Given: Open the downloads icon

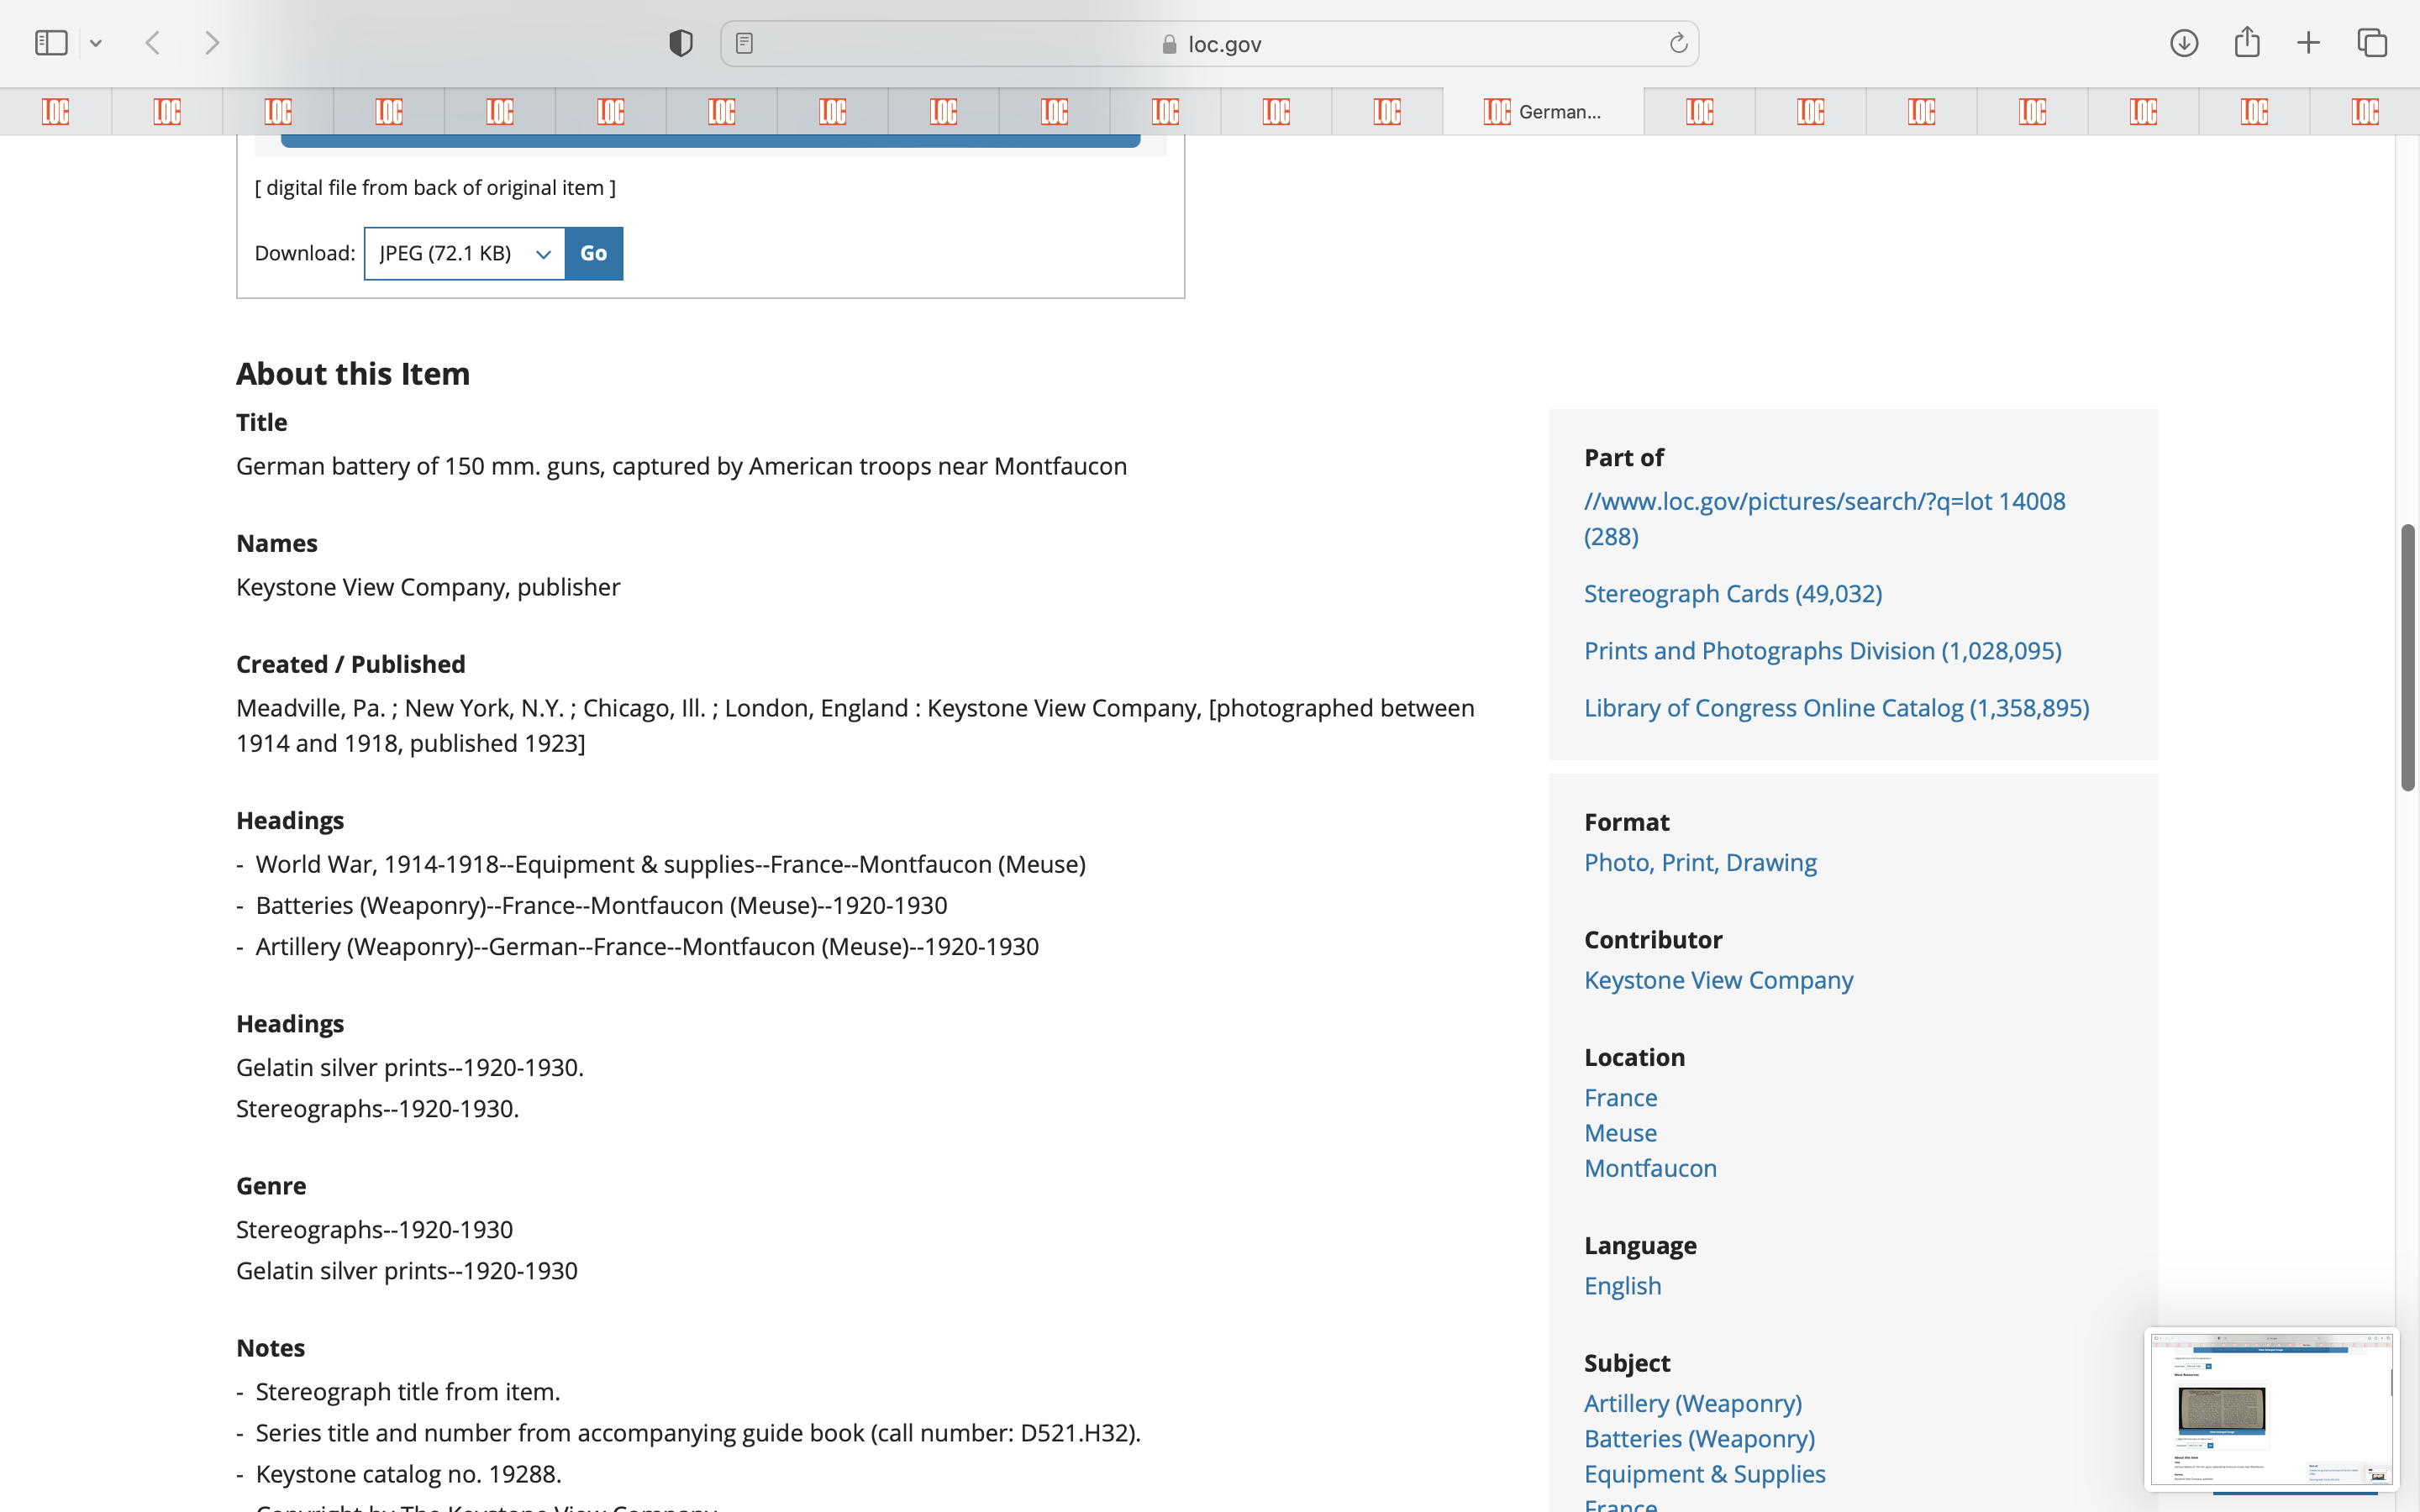Looking at the screenshot, I should tap(2184, 43).
